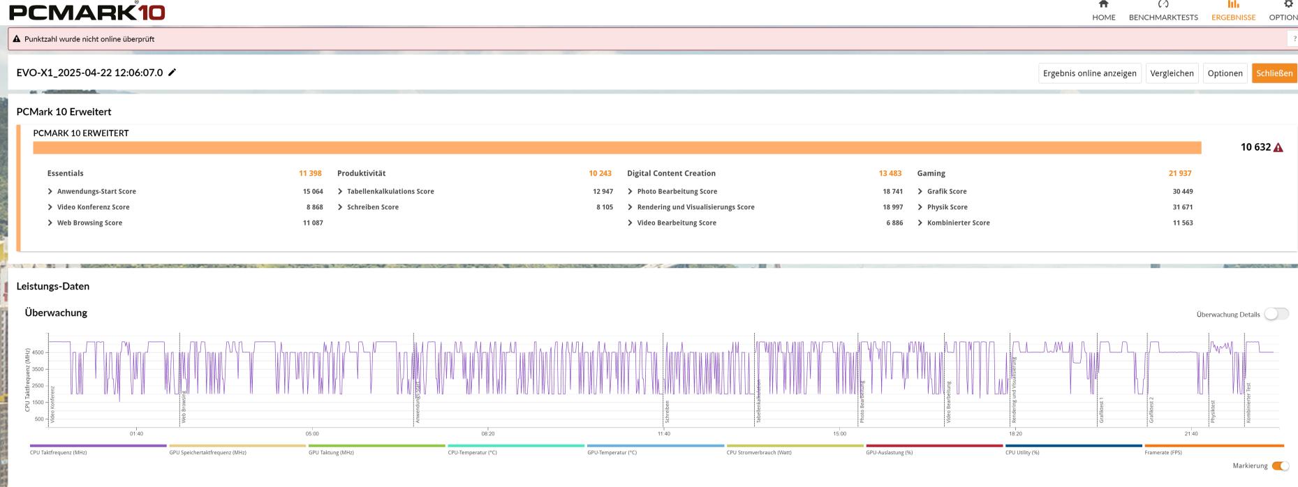The width and height of the screenshot is (1298, 487).
Task: Show the CPU Stromverbrauch (Watt) chart
Action: click(795, 449)
